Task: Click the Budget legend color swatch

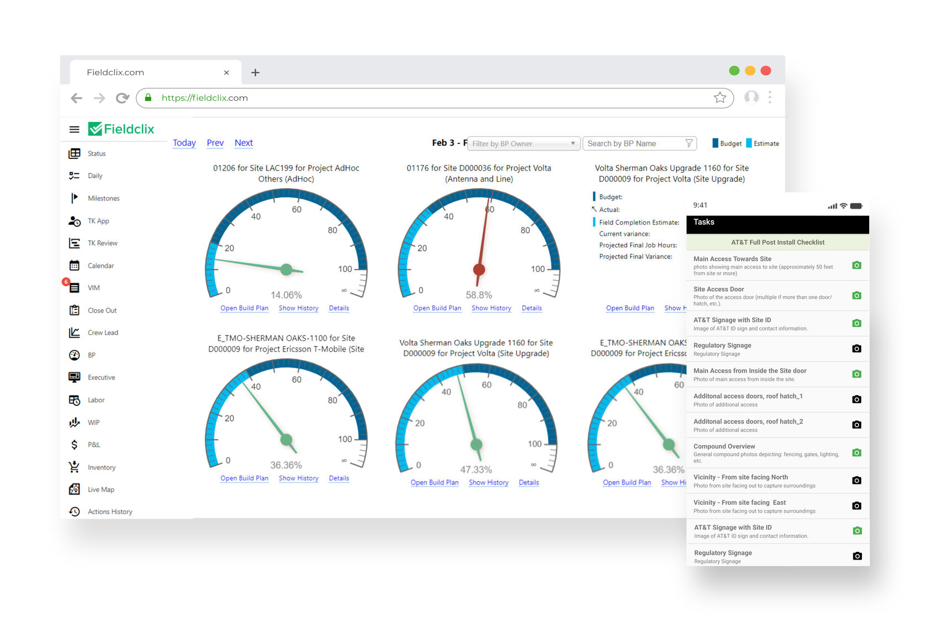Action: coord(715,143)
